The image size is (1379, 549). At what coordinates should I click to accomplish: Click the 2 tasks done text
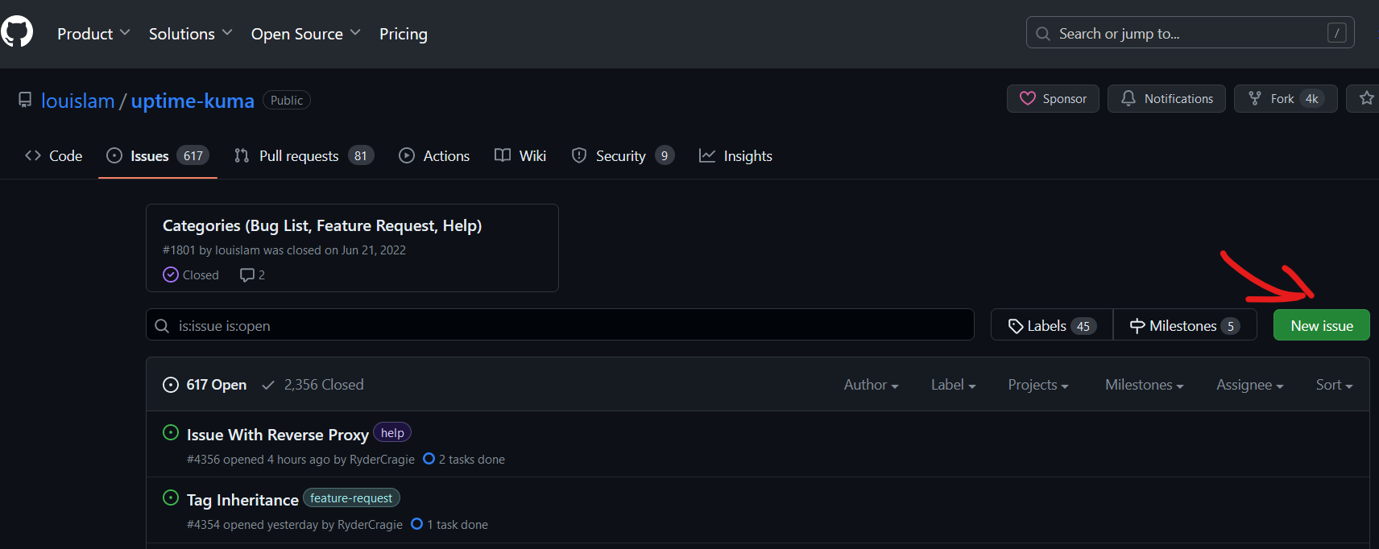(x=472, y=460)
